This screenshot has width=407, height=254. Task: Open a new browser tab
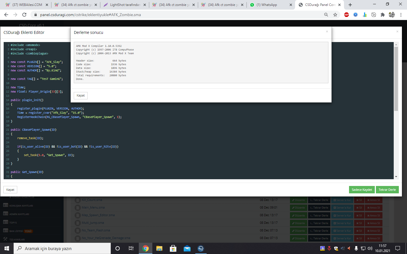tap(350, 5)
